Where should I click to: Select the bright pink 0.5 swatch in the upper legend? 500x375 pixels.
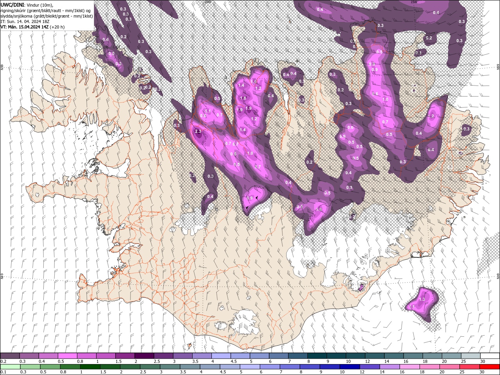click(67, 356)
